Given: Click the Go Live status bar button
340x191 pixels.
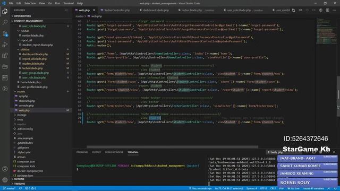Looking at the screenshot, I should coord(293,188).
